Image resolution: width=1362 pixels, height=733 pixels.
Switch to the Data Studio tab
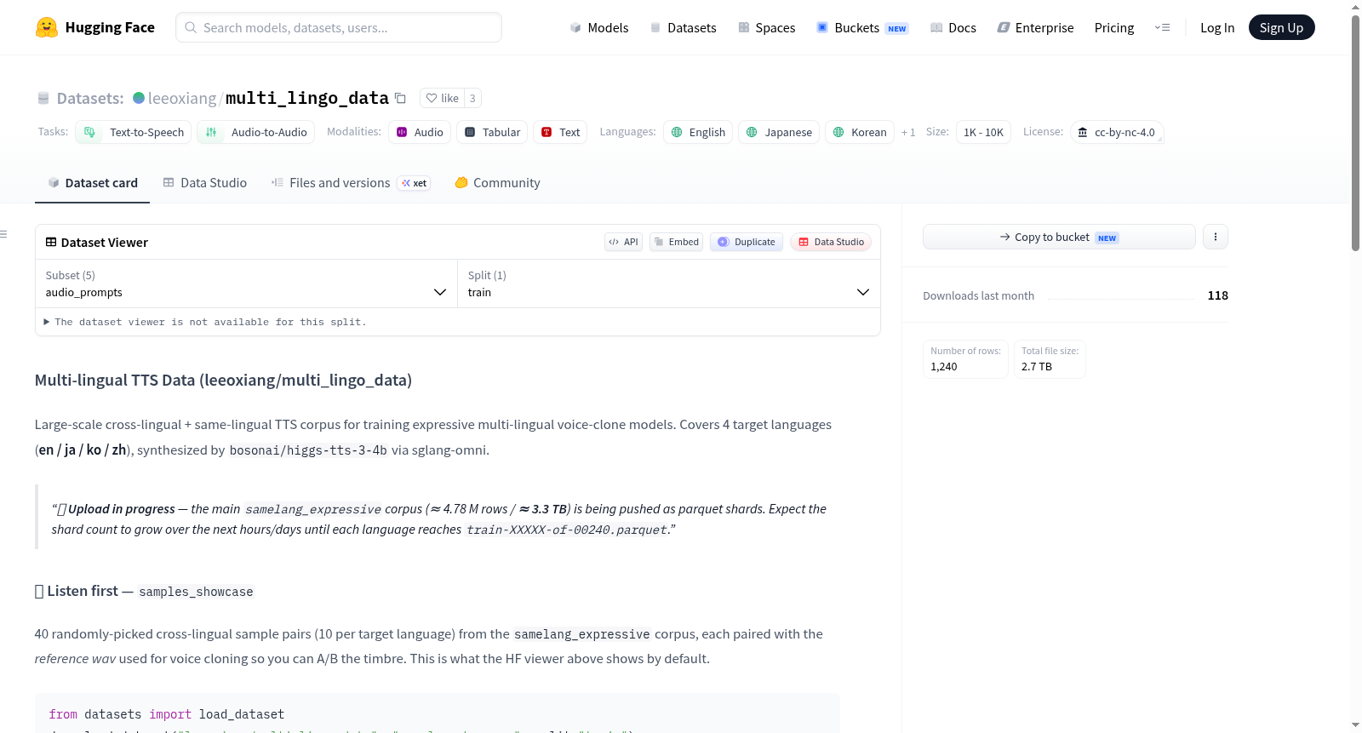pos(205,182)
